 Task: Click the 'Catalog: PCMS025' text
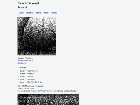tap(25, 58)
